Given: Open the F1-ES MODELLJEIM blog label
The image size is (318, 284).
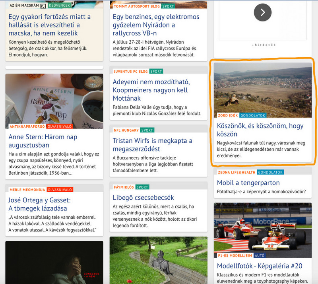Looking at the screenshot, I should 235,256.
